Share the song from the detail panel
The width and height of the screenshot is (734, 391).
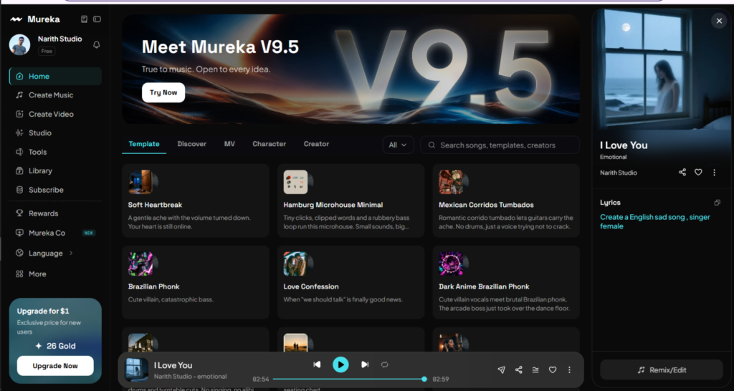click(x=682, y=173)
